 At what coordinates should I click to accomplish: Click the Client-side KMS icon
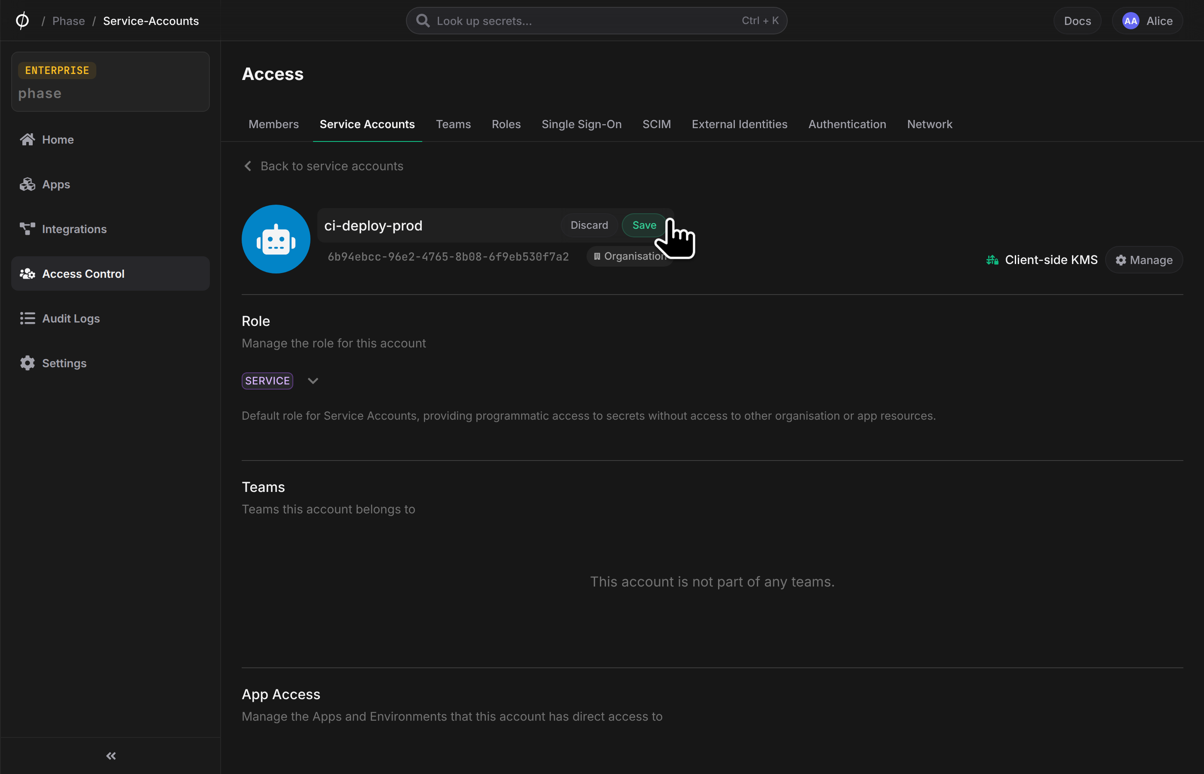pos(992,260)
